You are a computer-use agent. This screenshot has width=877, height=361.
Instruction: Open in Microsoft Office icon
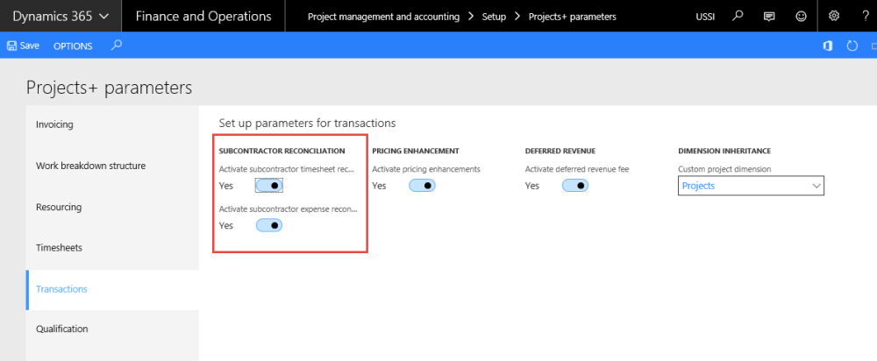[x=827, y=46]
